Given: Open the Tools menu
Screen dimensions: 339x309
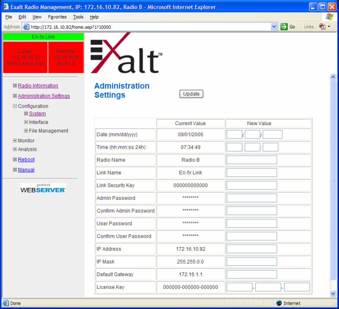Looking at the screenshot, I should coord(78,17).
